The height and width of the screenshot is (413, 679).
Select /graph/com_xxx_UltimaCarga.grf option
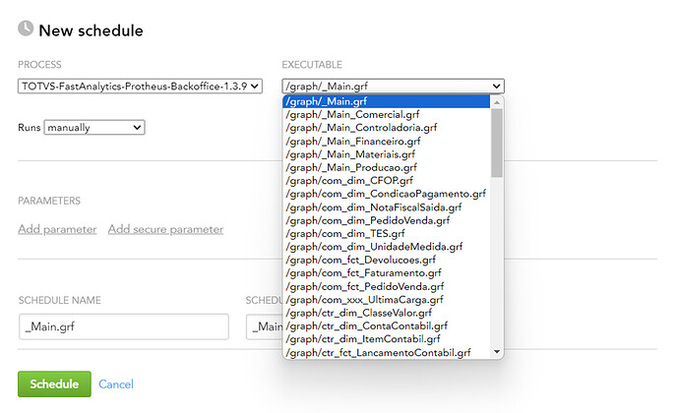pos(365,299)
